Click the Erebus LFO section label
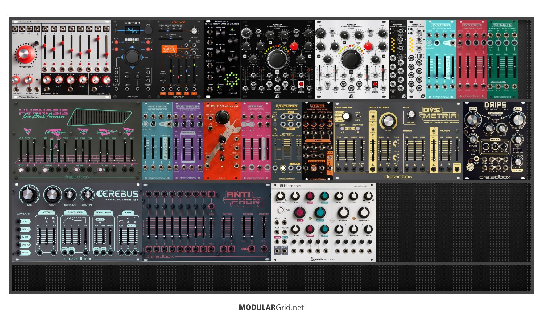This screenshot has width=543, height=314. tap(128, 212)
